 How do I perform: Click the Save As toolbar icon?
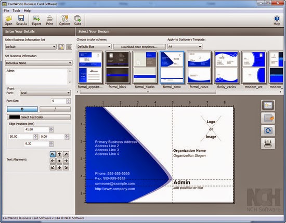coord(21,20)
